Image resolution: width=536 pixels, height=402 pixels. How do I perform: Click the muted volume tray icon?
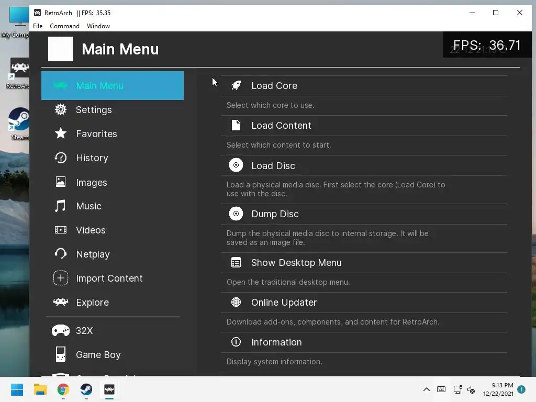click(471, 389)
